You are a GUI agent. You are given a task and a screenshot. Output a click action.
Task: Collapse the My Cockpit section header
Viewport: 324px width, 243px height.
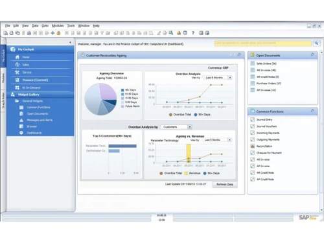[x=40, y=49]
